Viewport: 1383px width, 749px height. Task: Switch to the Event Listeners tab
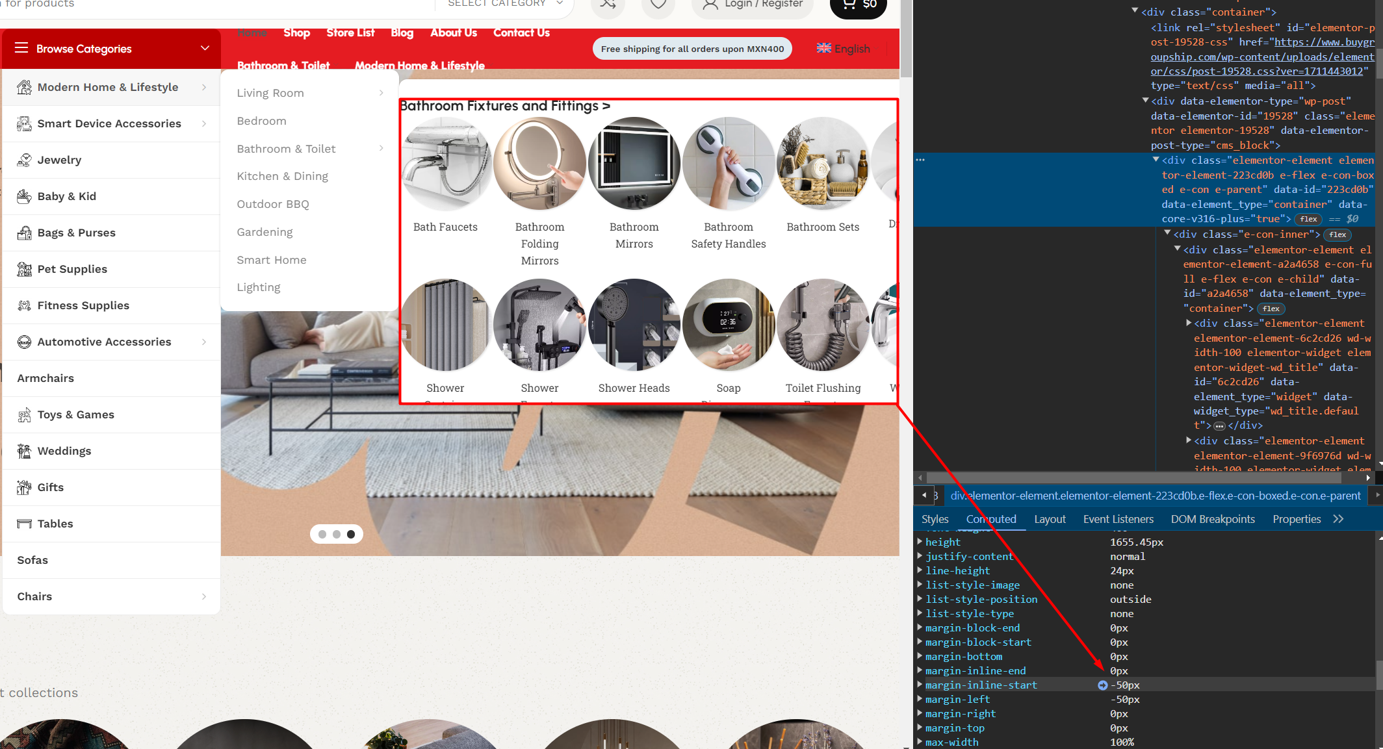click(x=1118, y=519)
